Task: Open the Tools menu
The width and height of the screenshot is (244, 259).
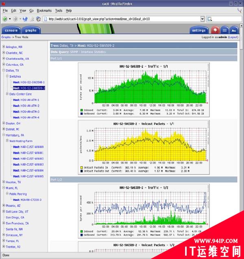Action: pos(59,11)
